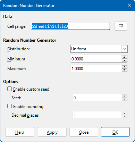Tick the Enable rounding checkbox
The width and height of the screenshot is (135, 142).
pyautogui.click(x=9, y=106)
